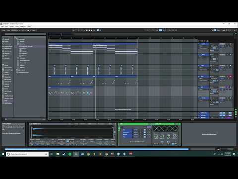Unfold the Master track

pos(199,117)
